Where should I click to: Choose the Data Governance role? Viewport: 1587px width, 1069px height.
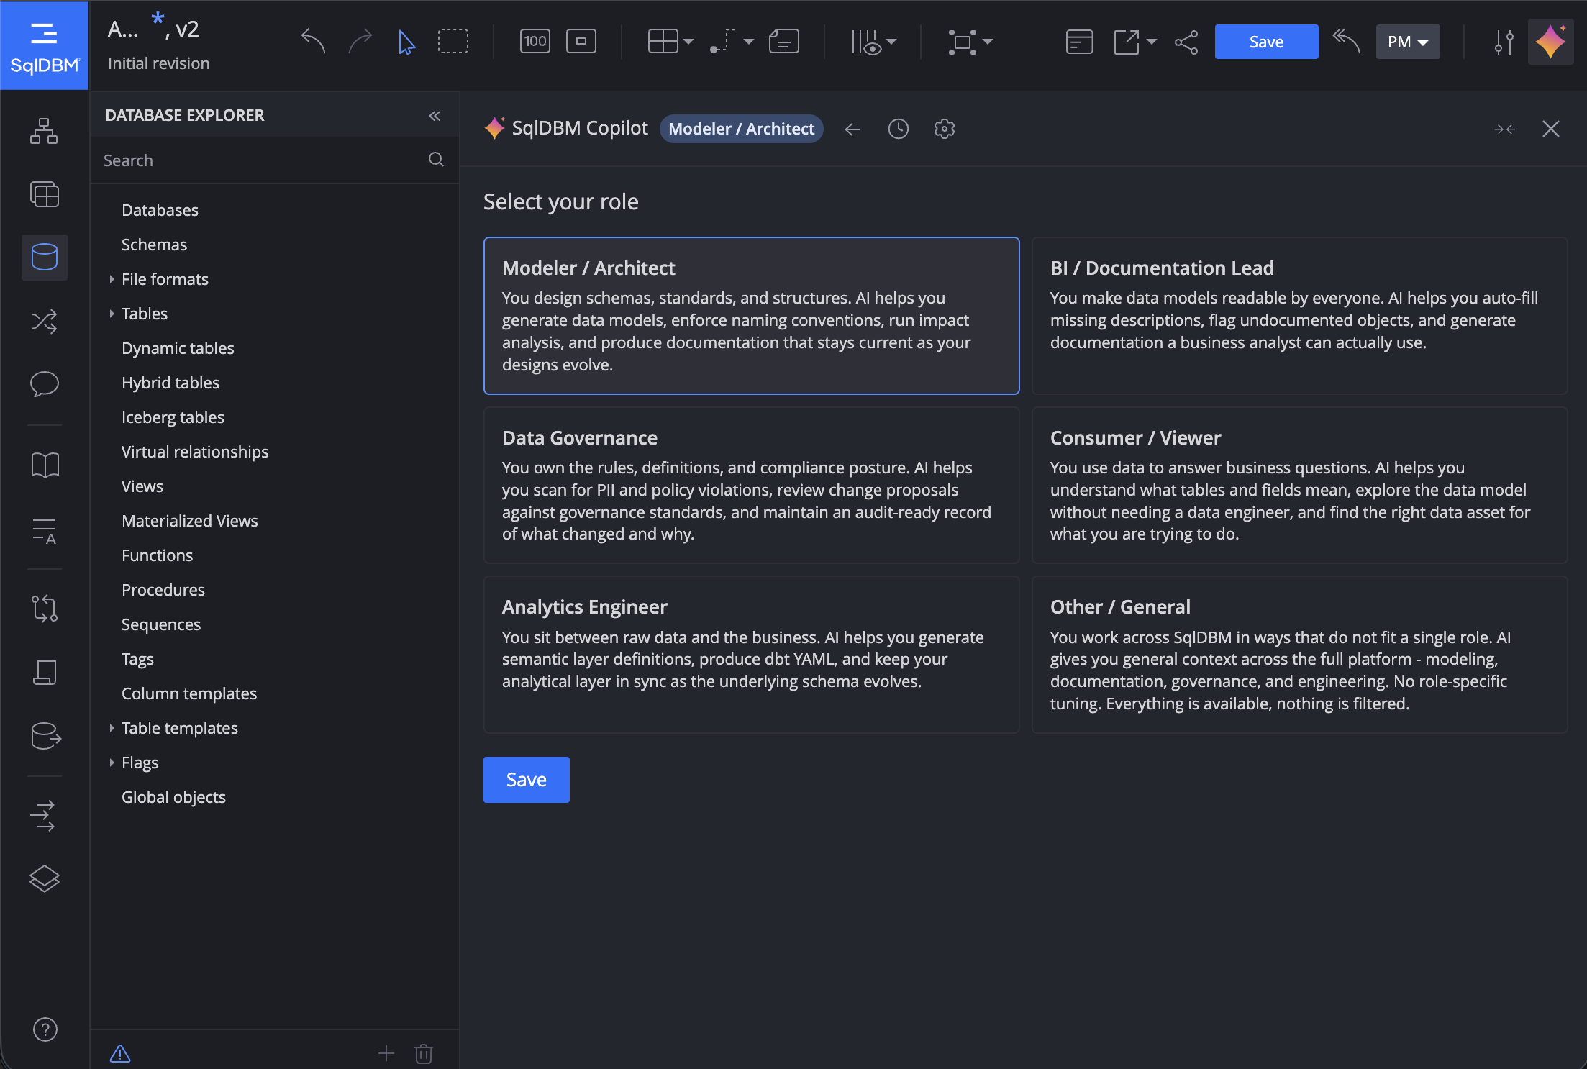coord(751,485)
